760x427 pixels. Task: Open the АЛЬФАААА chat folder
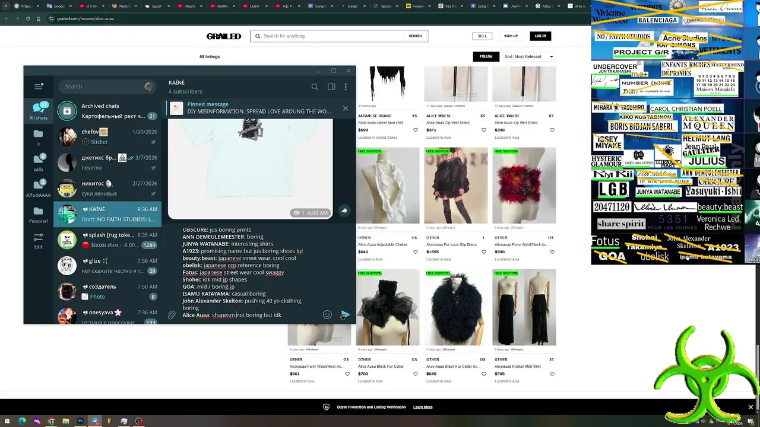pos(39,189)
